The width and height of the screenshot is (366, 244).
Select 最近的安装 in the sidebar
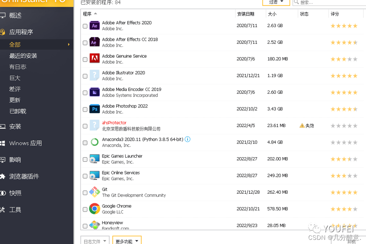23,56
